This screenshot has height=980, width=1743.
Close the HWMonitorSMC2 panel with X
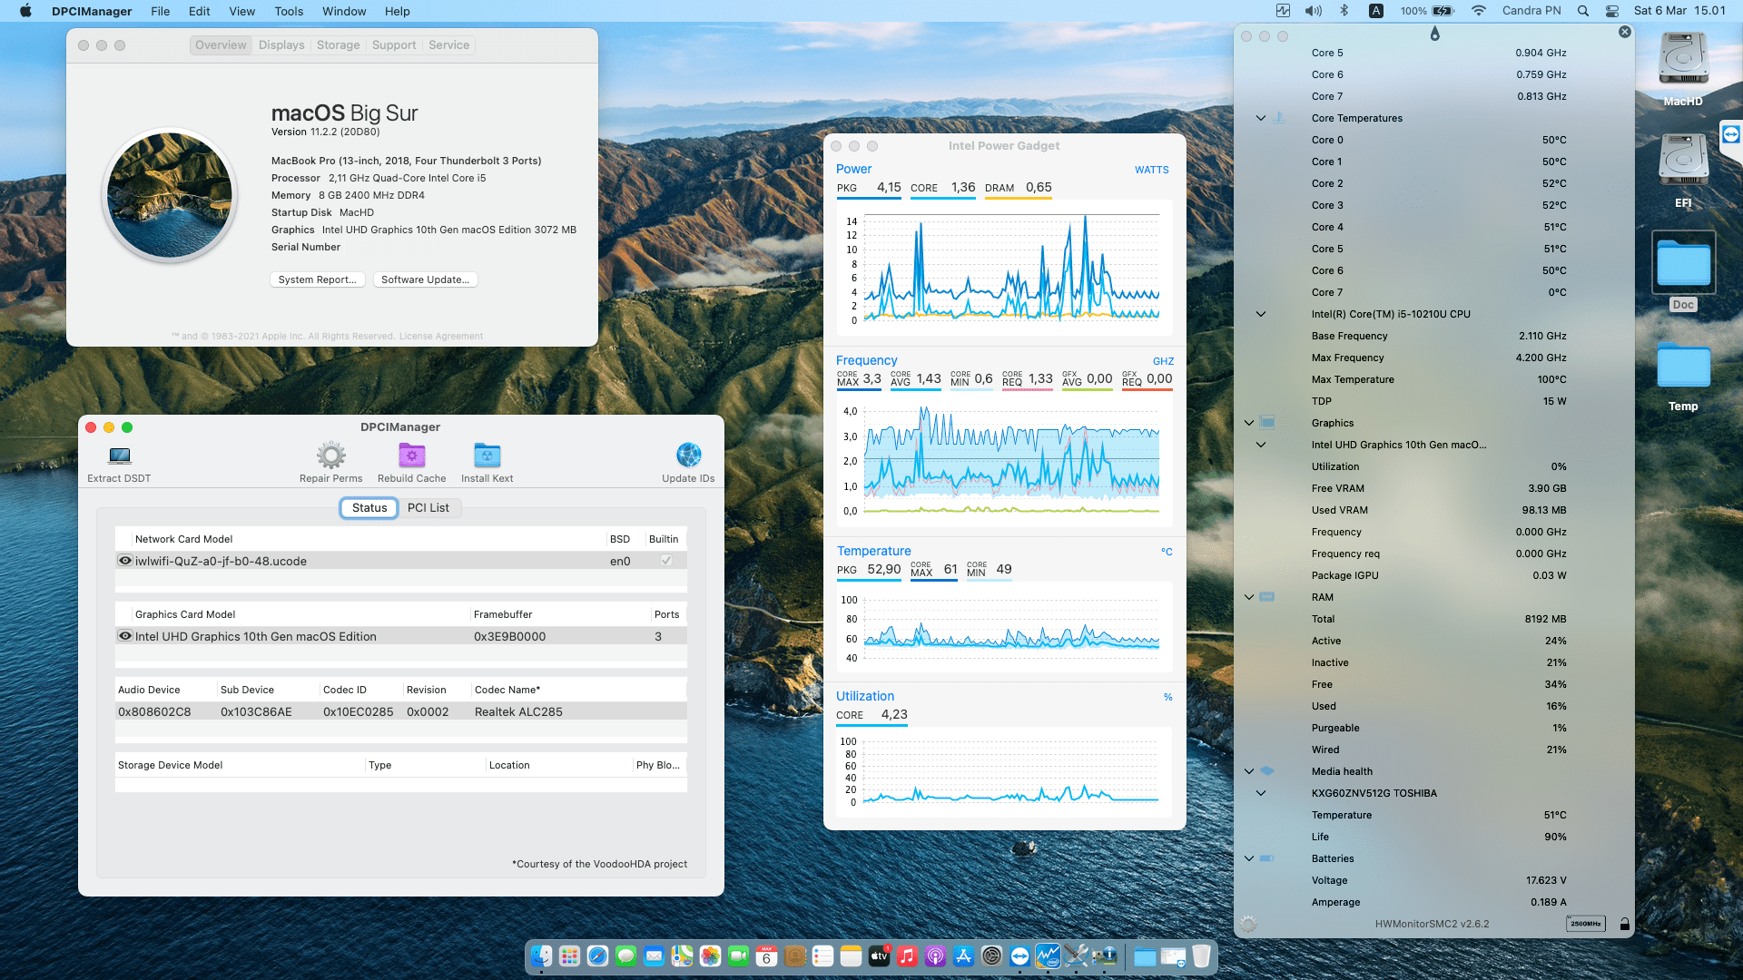point(1625,32)
